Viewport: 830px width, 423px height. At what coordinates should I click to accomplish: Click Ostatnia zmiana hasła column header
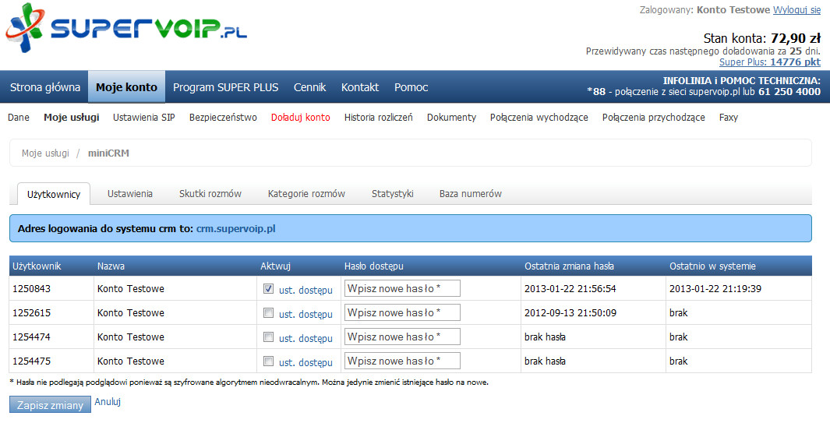click(569, 266)
